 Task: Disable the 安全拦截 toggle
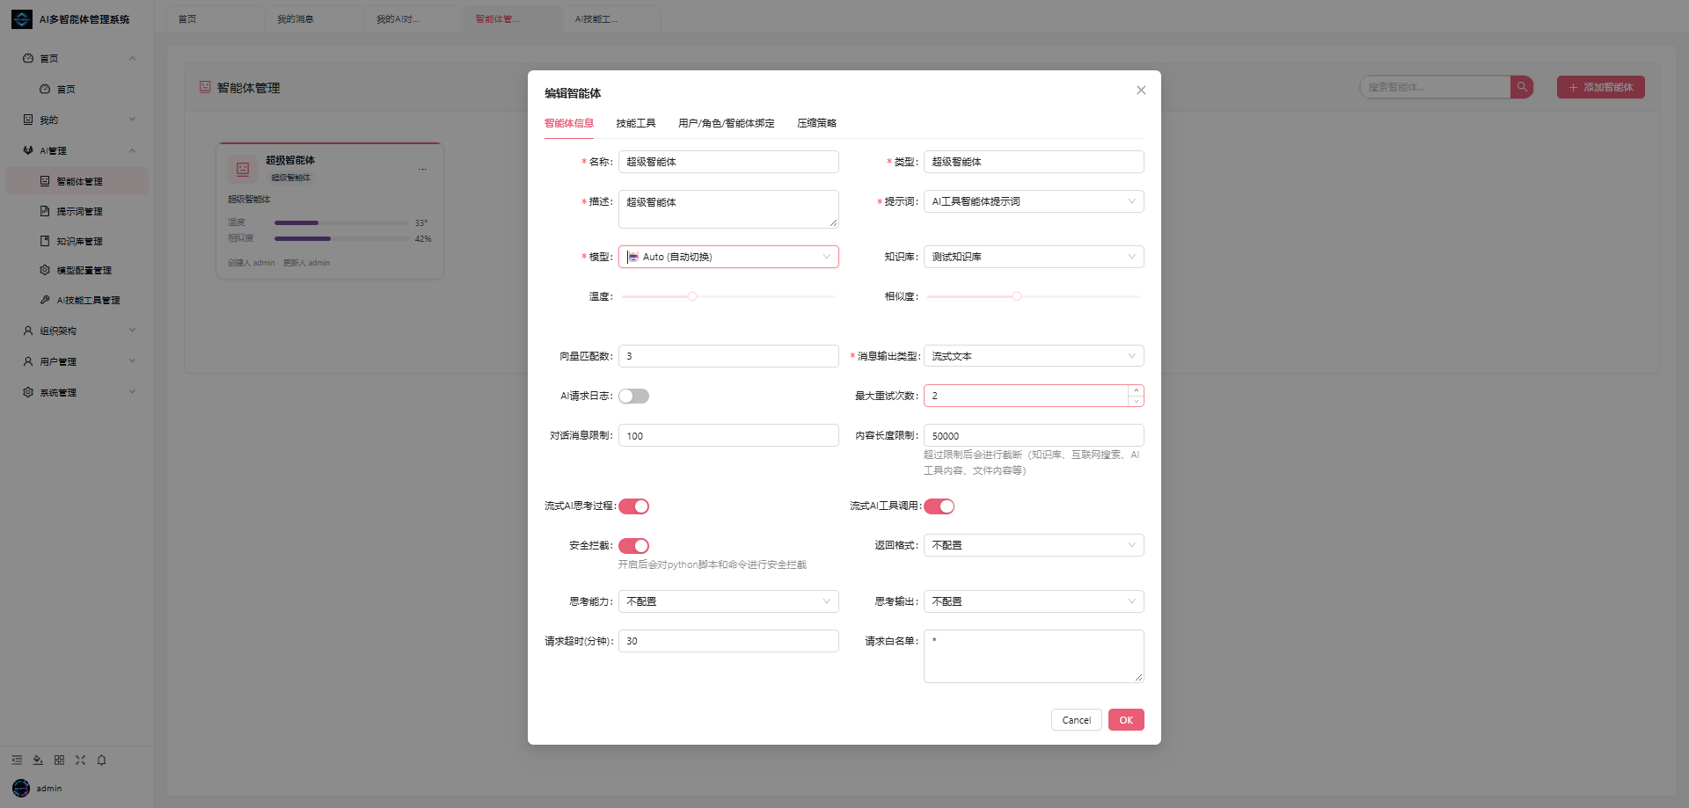point(633,546)
